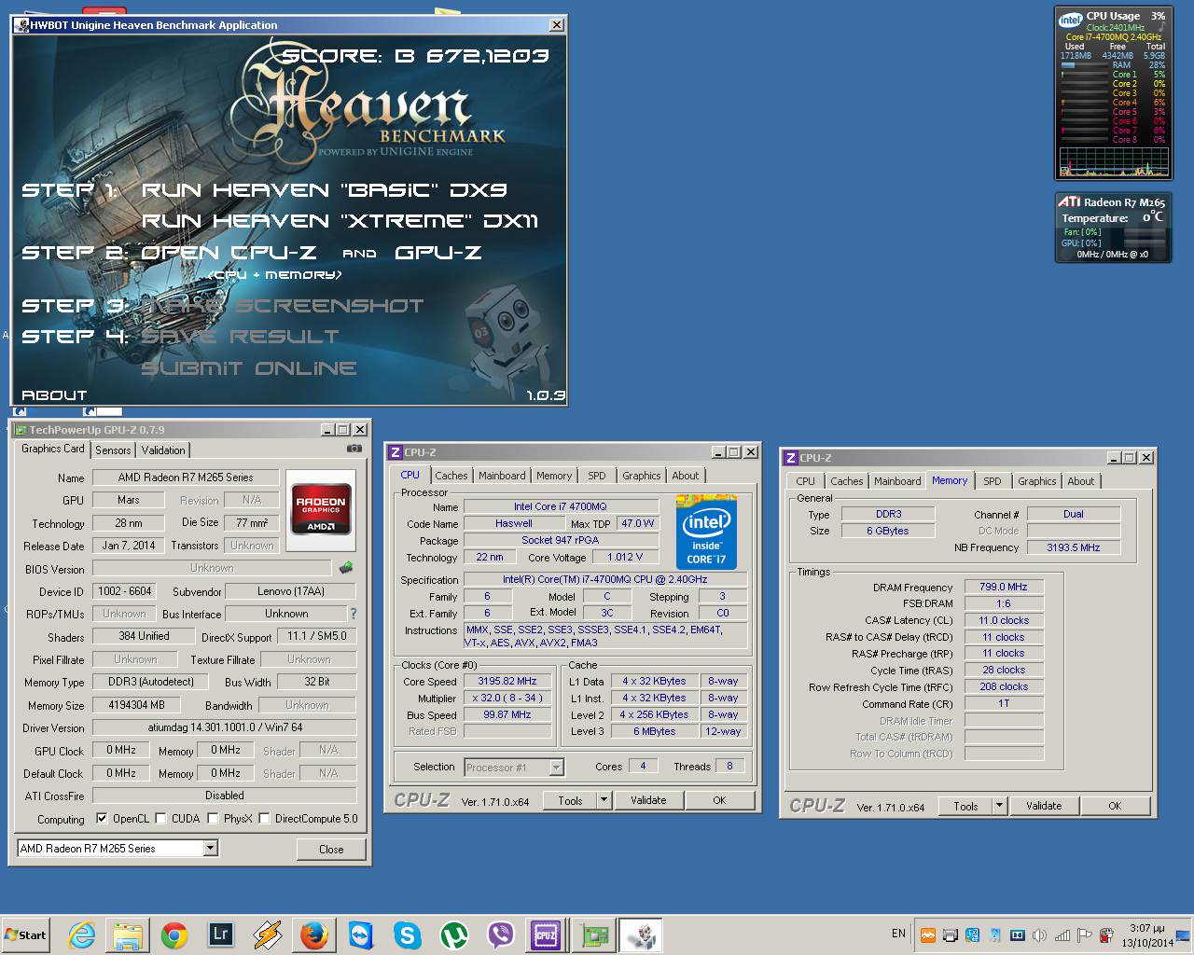1194x955 pixels.
Task: Toggle the DirectCompute 5.0 checkbox
Action: pyautogui.click(x=264, y=819)
